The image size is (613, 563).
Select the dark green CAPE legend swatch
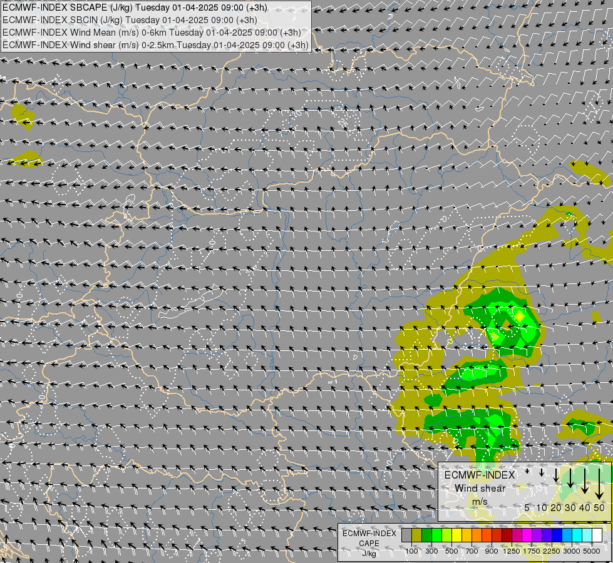[x=427, y=535]
